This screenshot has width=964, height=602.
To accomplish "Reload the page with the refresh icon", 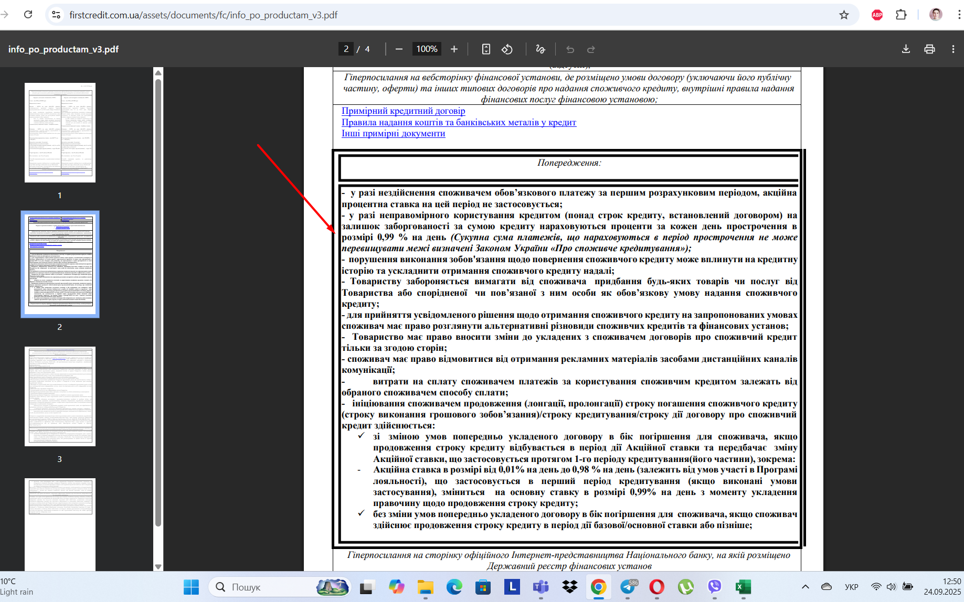I will 28,15.
